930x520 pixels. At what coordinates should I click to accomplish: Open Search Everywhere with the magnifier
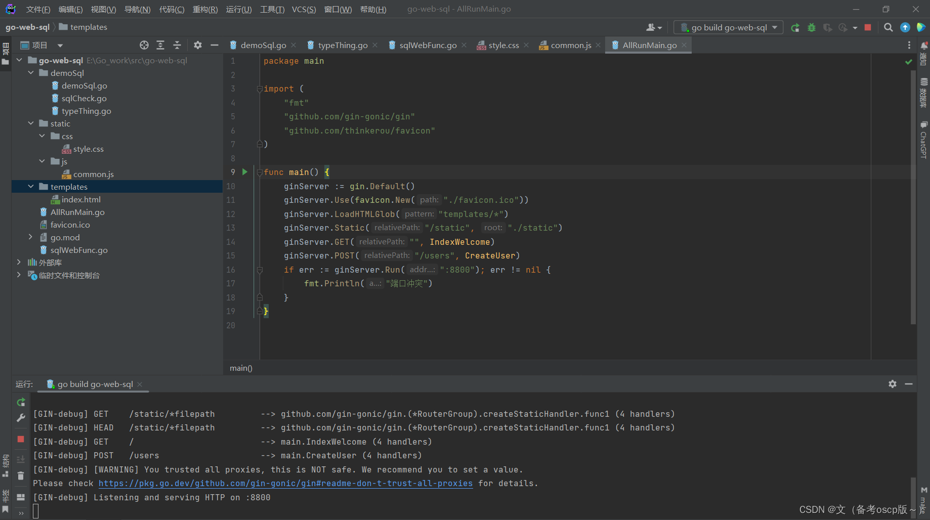pyautogui.click(x=889, y=27)
